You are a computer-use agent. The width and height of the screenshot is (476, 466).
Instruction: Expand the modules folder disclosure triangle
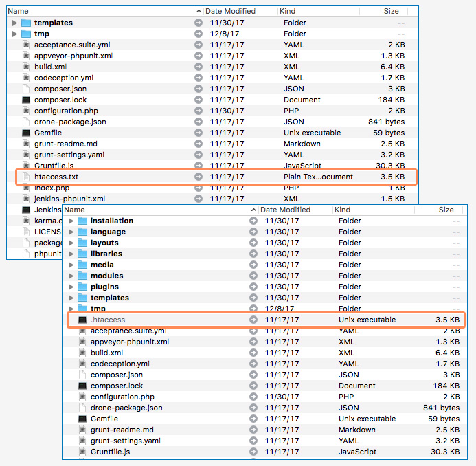(71, 276)
